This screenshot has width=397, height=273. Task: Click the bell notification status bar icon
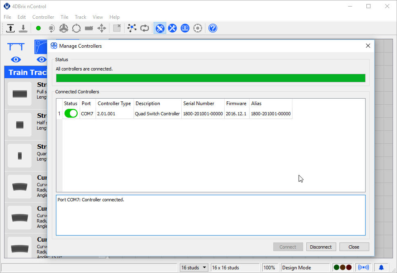(381, 267)
